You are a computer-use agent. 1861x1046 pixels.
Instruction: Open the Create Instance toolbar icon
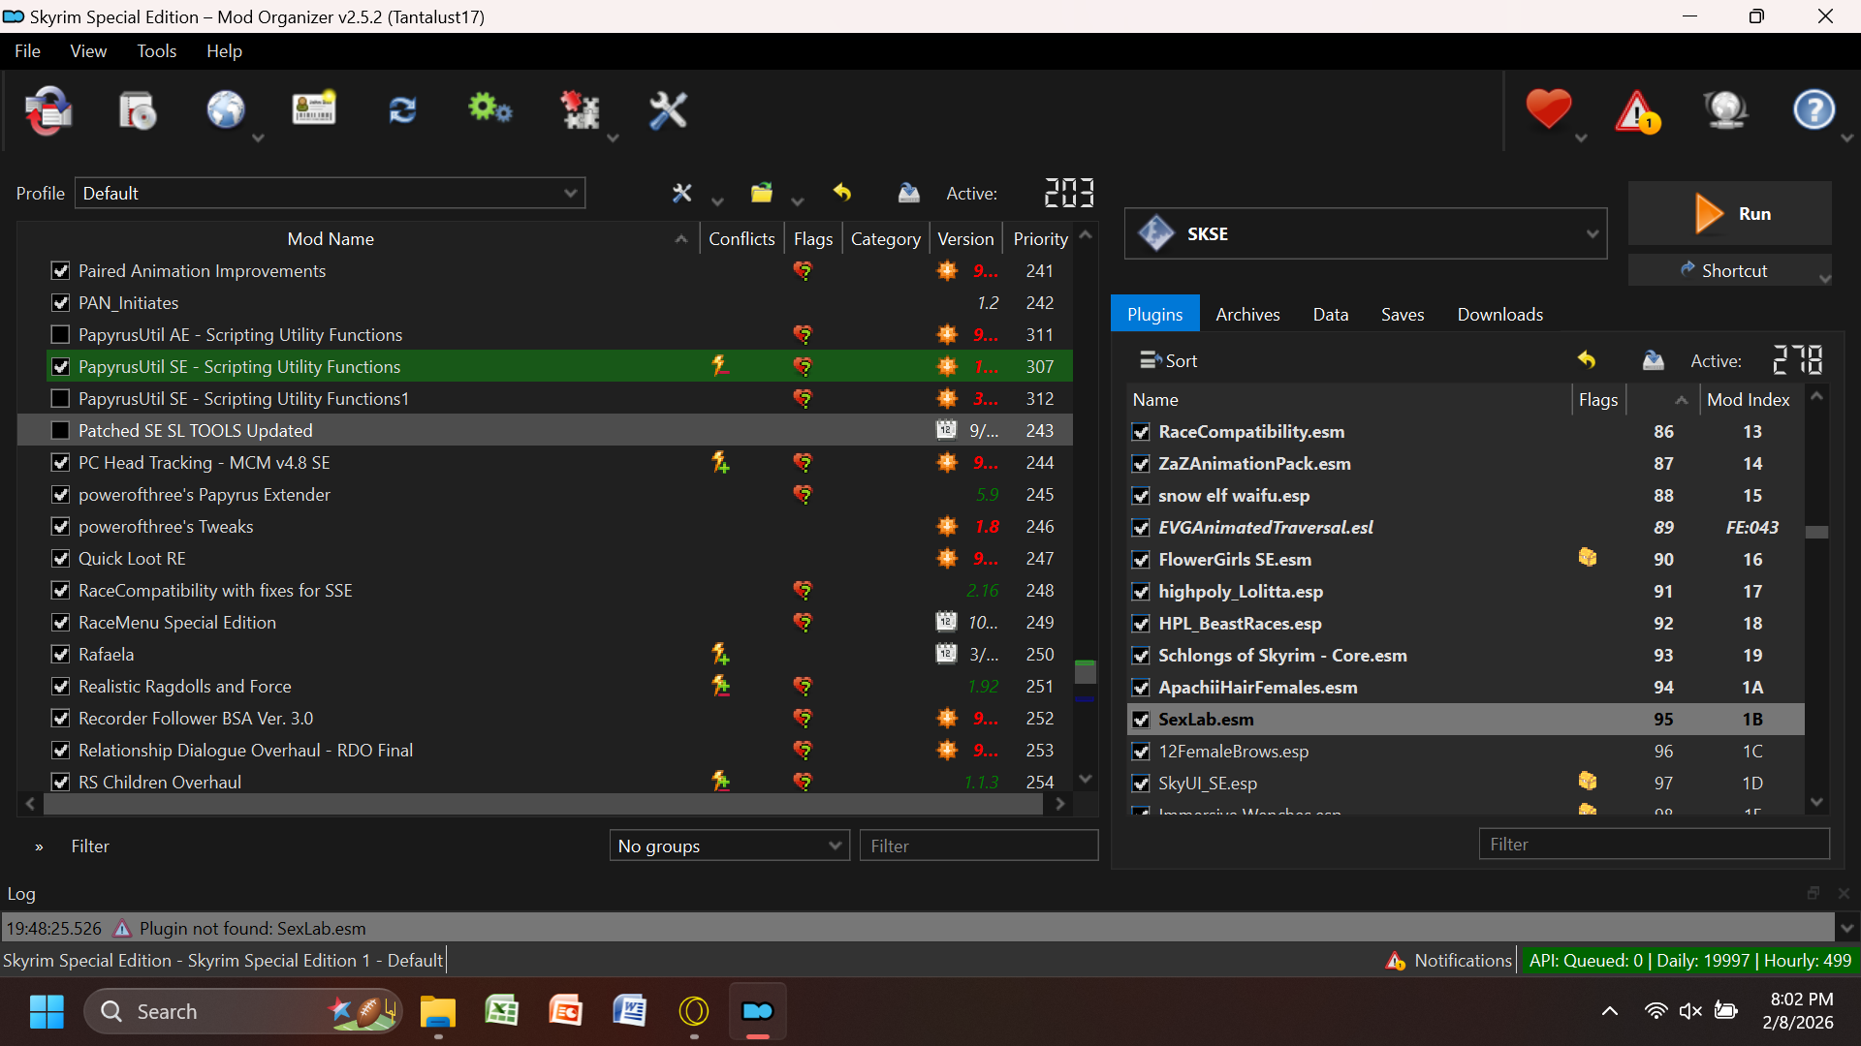(x=48, y=111)
